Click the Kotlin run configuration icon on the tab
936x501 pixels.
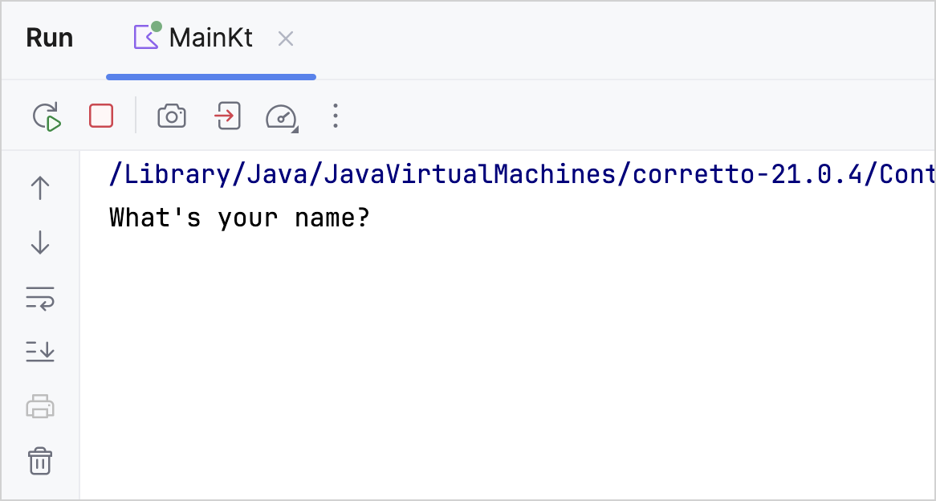(x=148, y=36)
